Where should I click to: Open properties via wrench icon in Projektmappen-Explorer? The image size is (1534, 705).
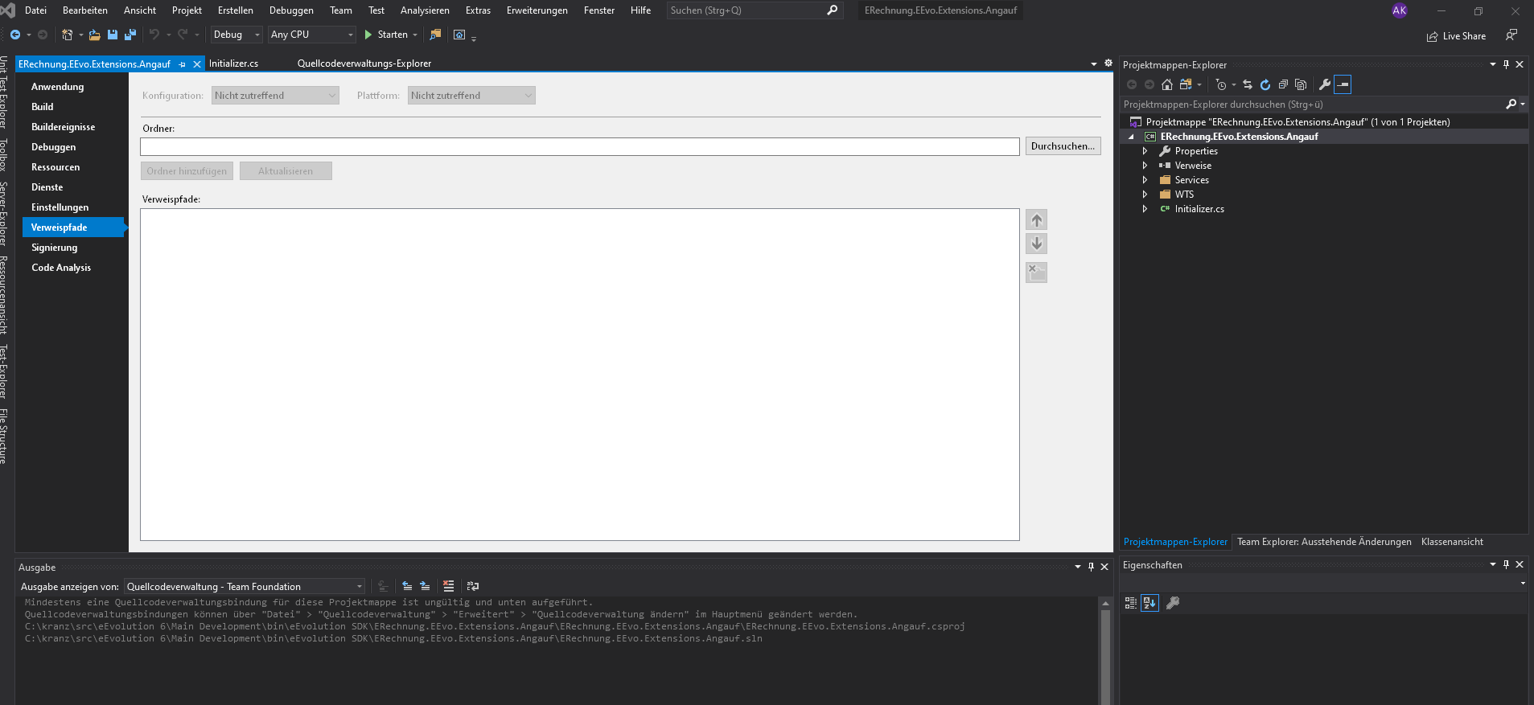point(1325,84)
